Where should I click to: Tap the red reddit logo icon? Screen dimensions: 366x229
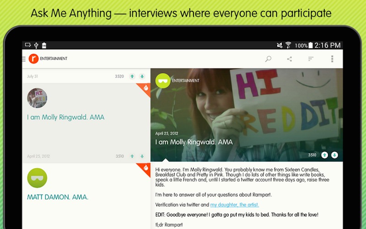coord(33,59)
